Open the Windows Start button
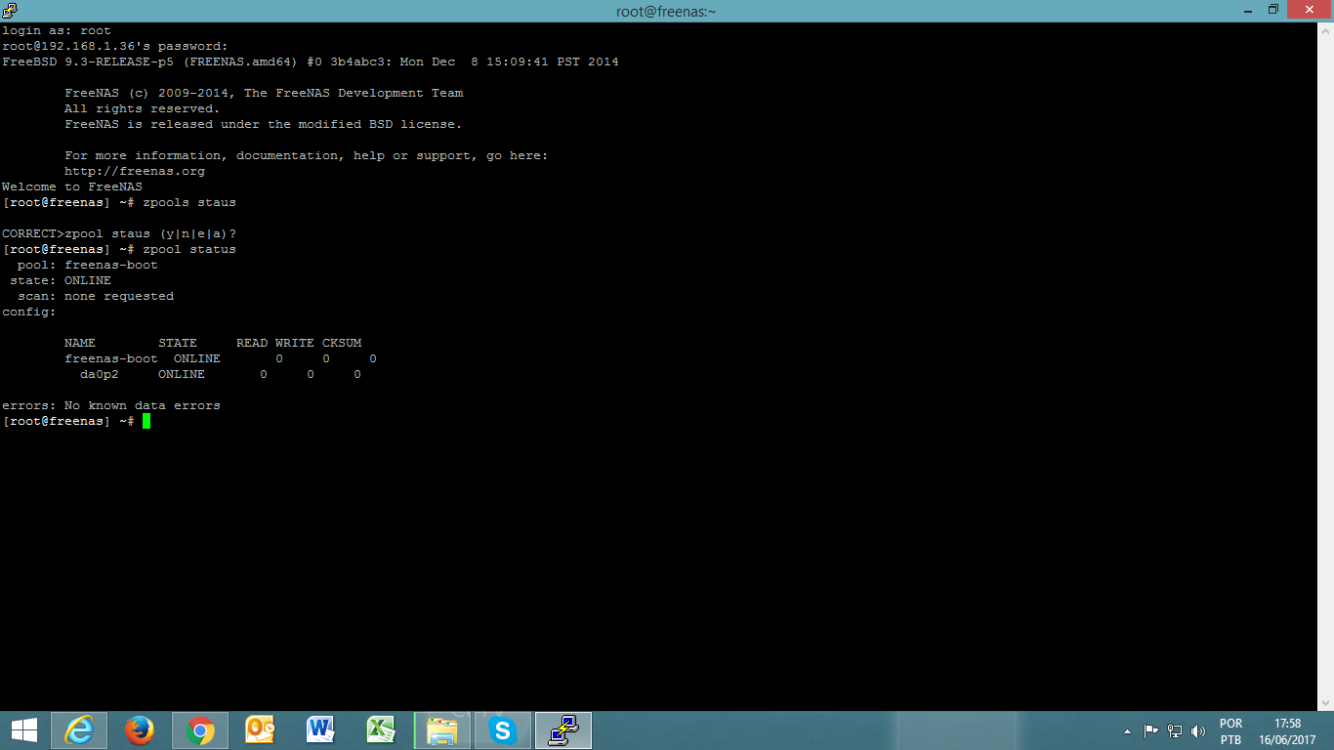The width and height of the screenshot is (1334, 750). [24, 730]
